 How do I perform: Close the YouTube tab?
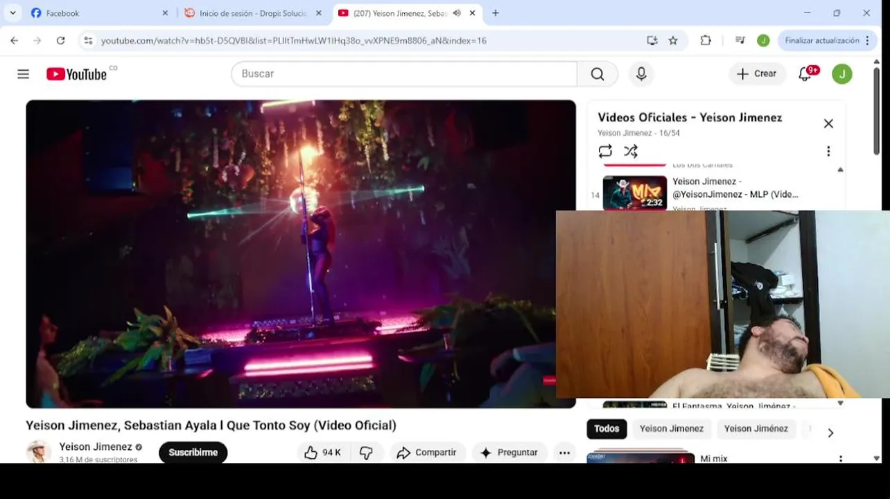pyautogui.click(x=473, y=13)
